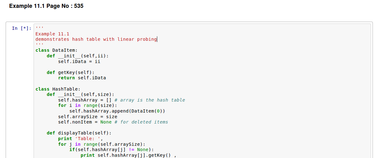Click the 'Example 11.1' docstring line

pyautogui.click(x=52, y=34)
